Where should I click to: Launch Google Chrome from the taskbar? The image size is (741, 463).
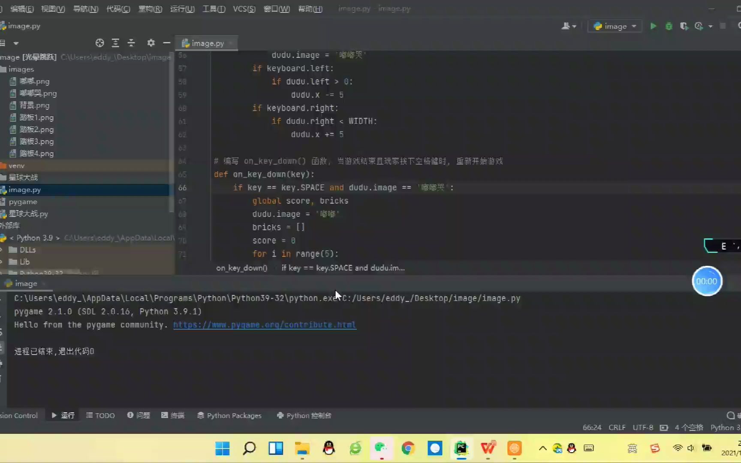[x=407, y=448]
